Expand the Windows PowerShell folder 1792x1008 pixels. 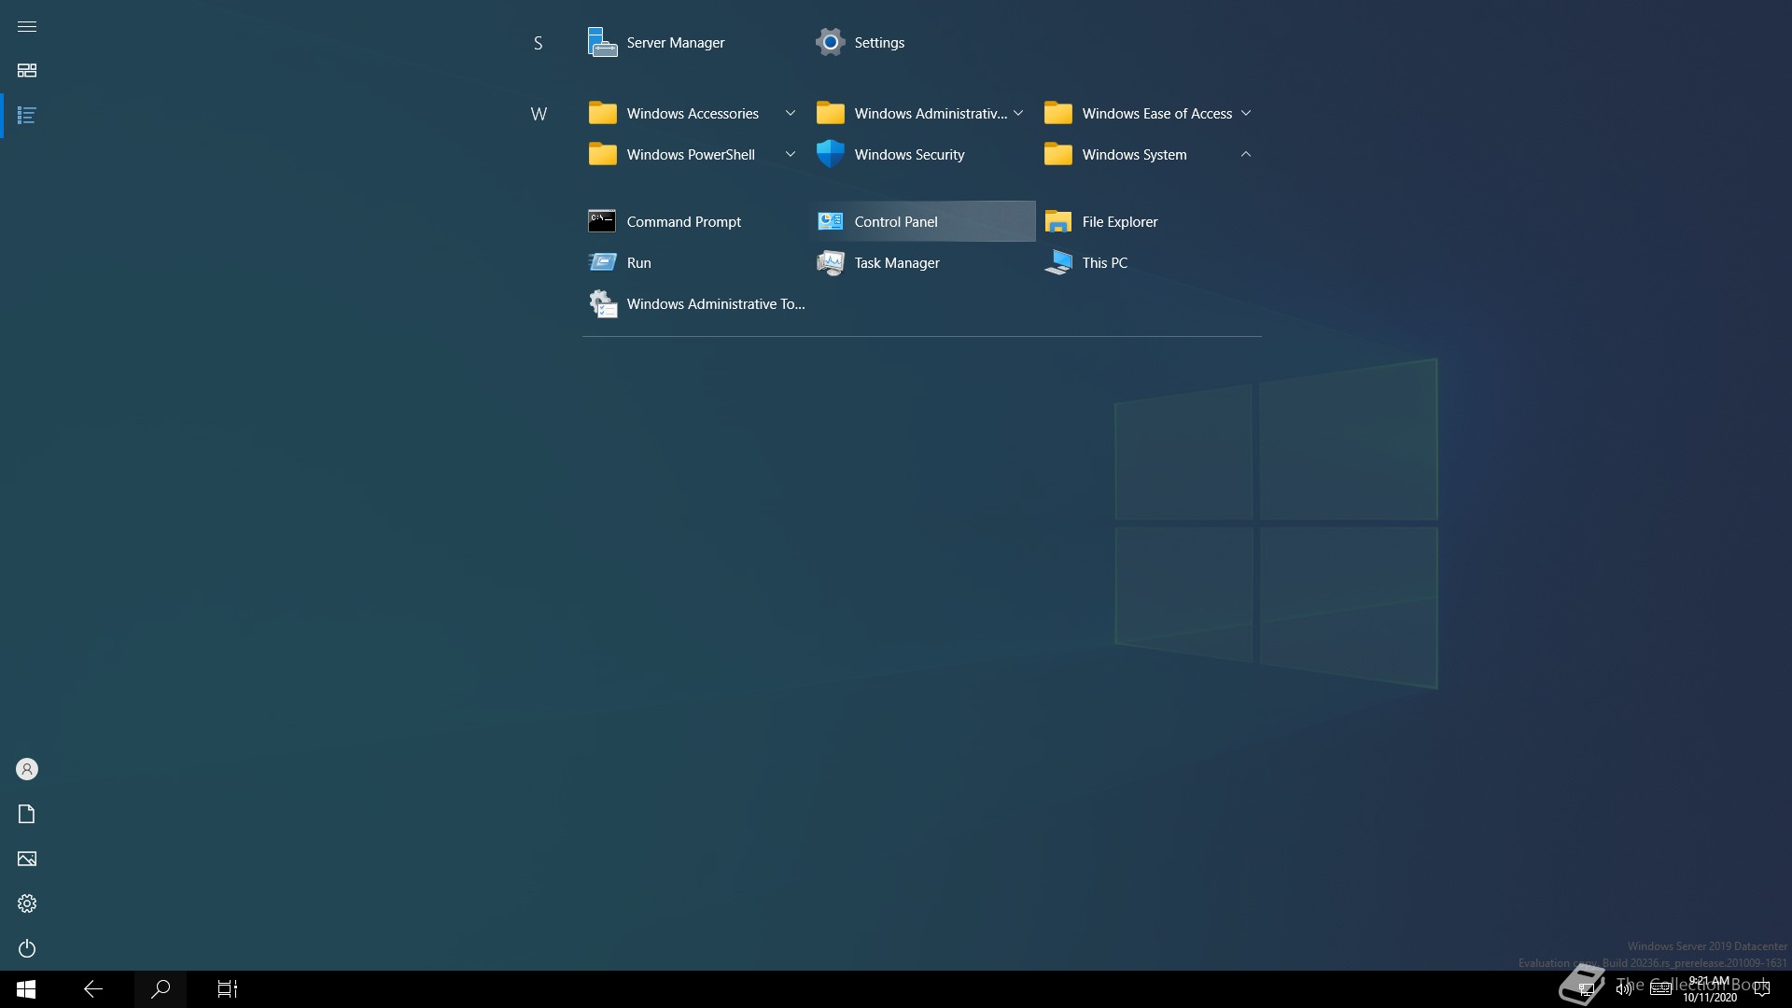click(x=695, y=155)
